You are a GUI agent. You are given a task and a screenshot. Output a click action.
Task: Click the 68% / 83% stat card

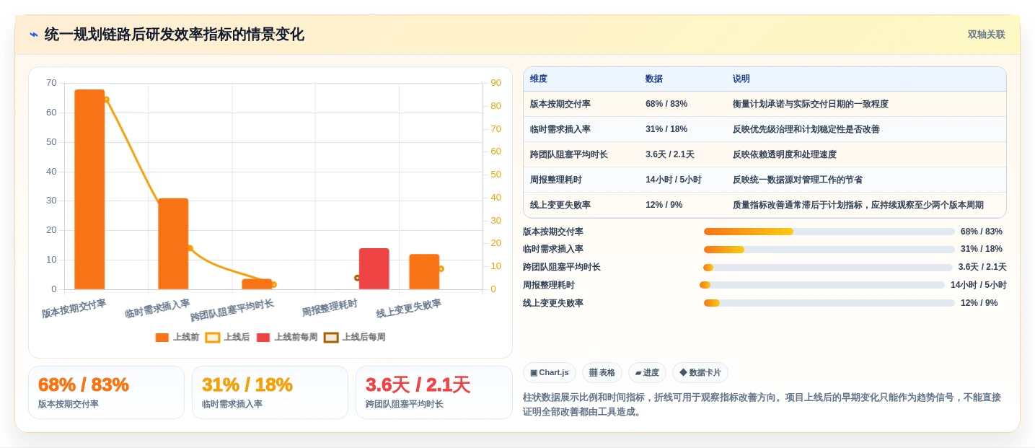(x=106, y=392)
